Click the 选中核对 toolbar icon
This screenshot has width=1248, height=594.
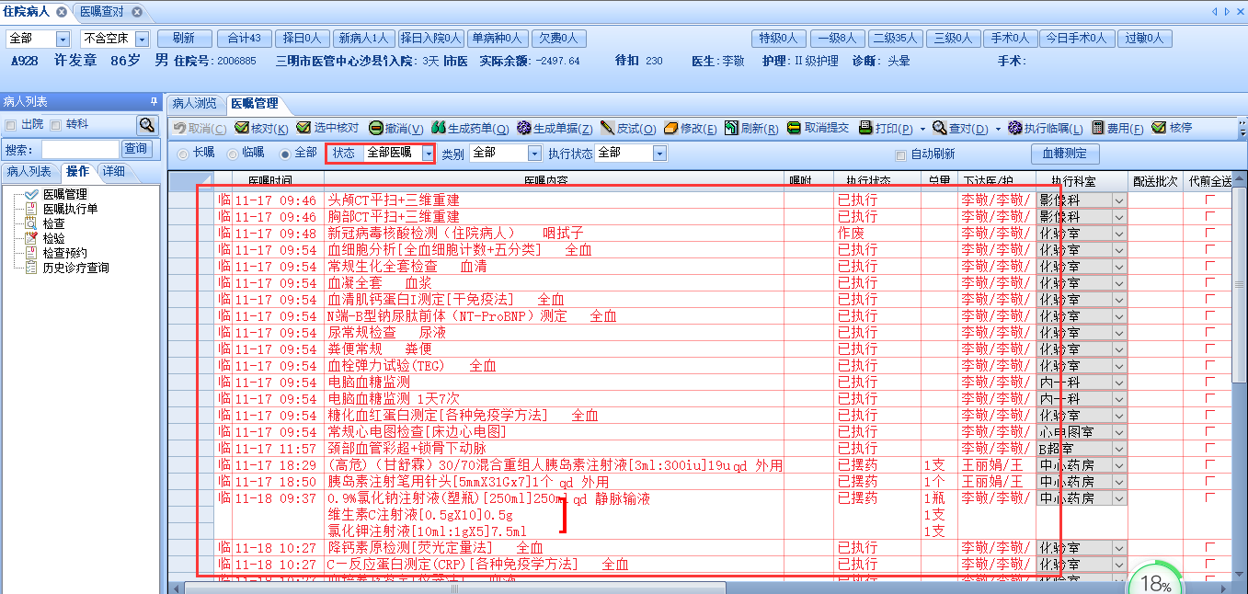[303, 129]
